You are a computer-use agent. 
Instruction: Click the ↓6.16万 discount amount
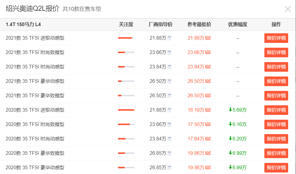tap(238, 124)
